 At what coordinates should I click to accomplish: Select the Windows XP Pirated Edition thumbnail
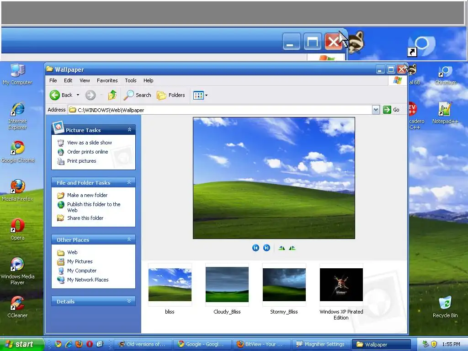click(x=341, y=285)
